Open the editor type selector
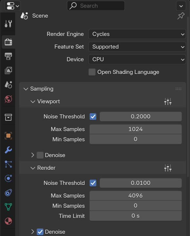This screenshot has width=190, height=236. [x=12, y=6]
